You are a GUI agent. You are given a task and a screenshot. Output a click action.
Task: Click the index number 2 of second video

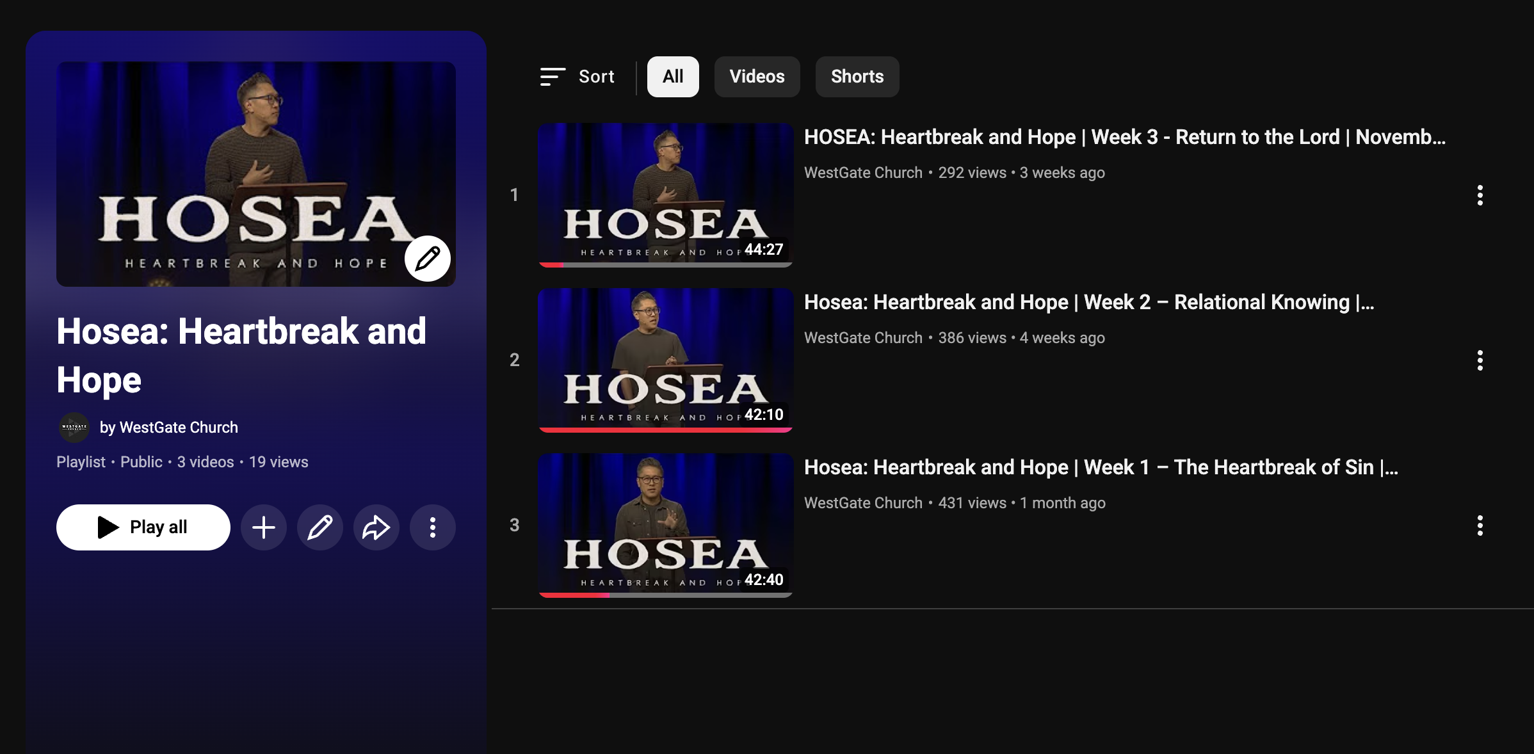coord(514,360)
